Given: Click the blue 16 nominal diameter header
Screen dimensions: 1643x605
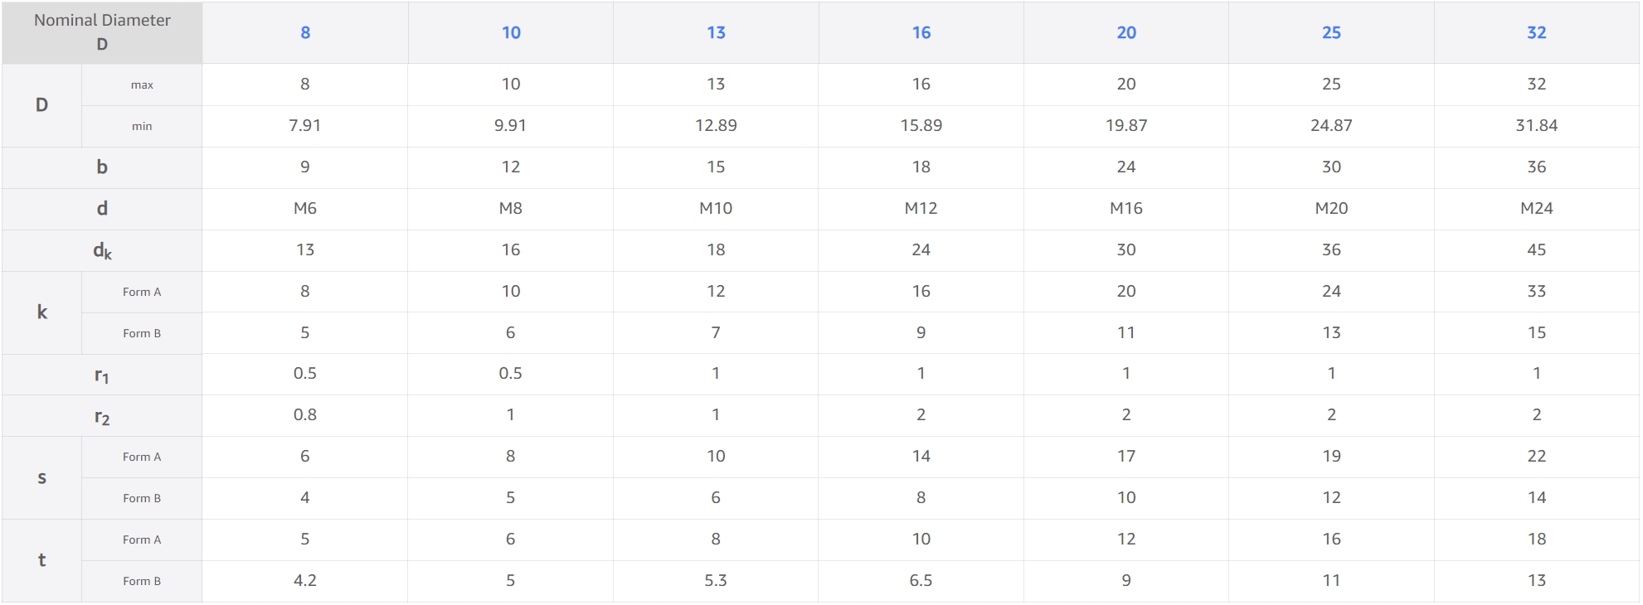Looking at the screenshot, I should pyautogui.click(x=921, y=32).
